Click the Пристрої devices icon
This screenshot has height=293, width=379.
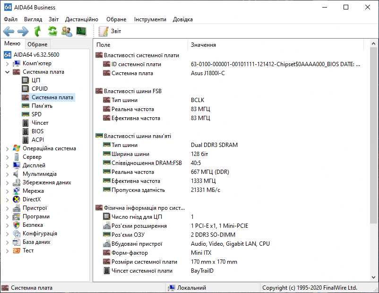[16, 208]
